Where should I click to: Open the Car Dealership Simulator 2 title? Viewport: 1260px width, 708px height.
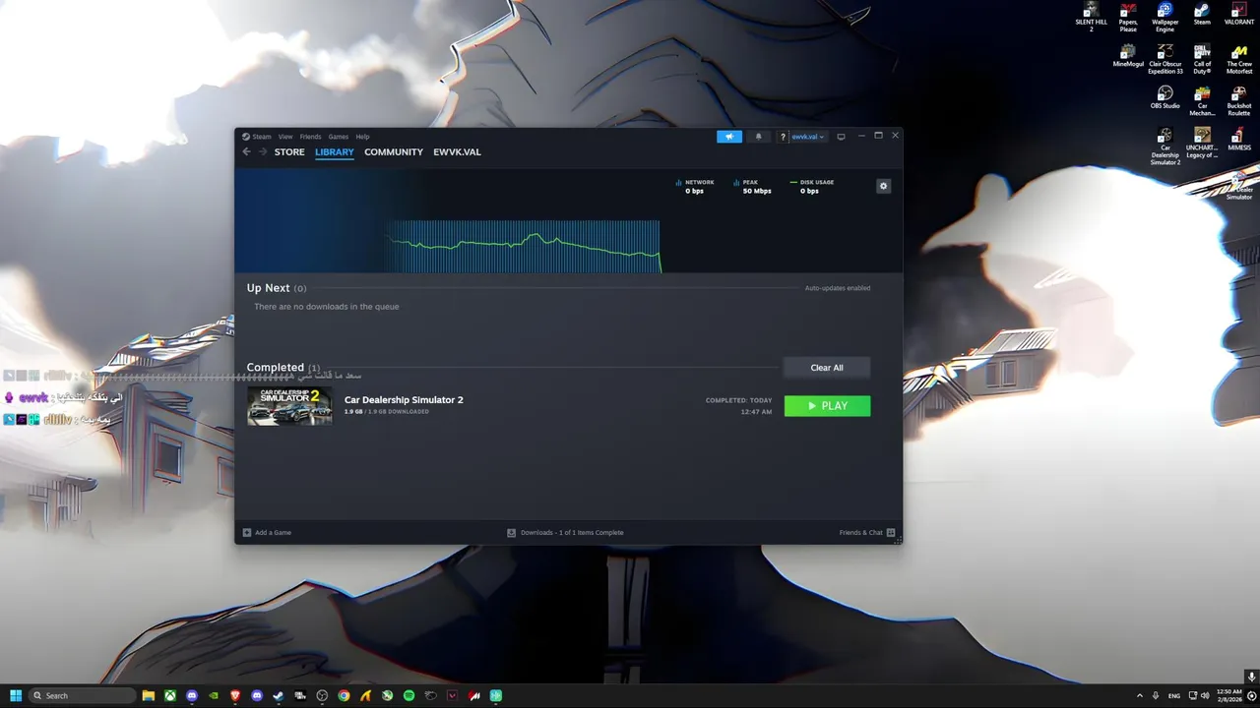tap(404, 400)
